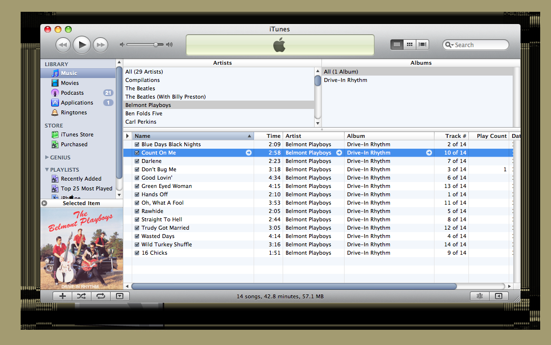Toggle the Selected Item artwork arrow
Viewport: 551px width, 345px height.
44,203
